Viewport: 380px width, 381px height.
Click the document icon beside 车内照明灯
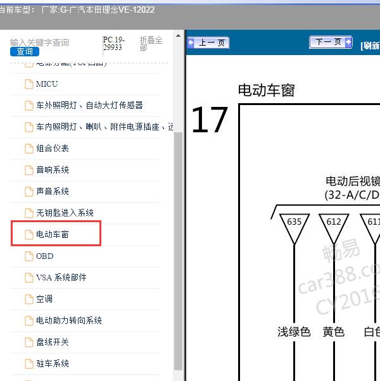[29, 127]
